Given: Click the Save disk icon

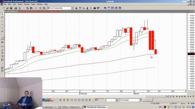Looking at the screenshot, I should (x=11, y=8).
